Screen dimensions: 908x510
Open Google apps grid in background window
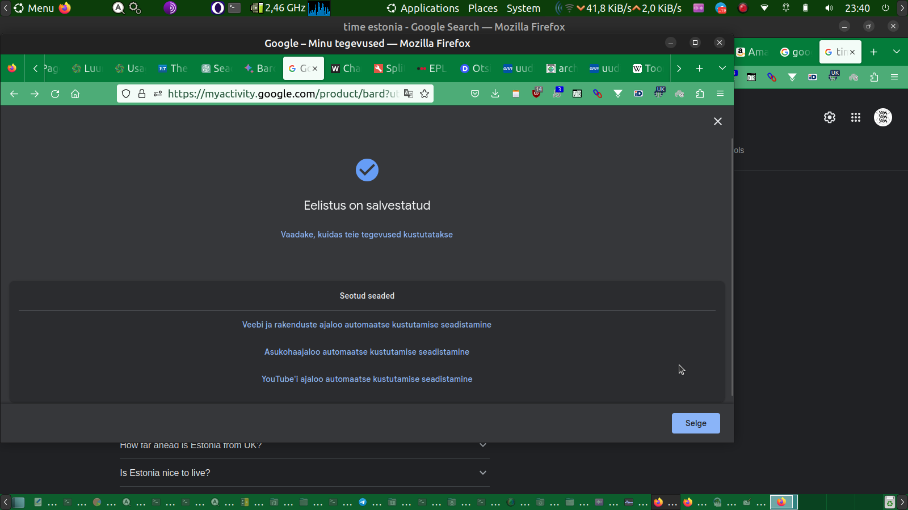click(x=856, y=117)
